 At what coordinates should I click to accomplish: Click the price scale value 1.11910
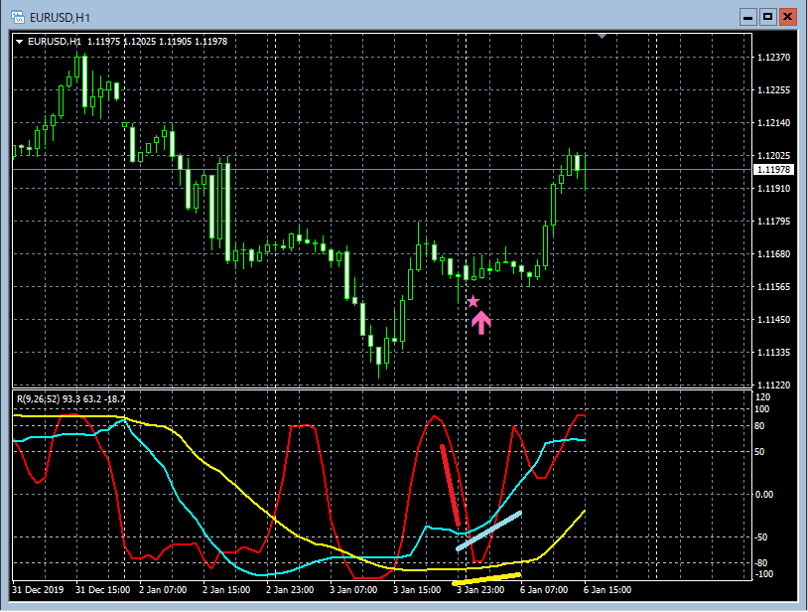[774, 189]
